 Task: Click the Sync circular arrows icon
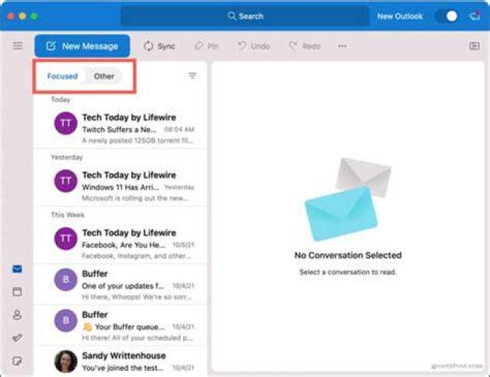[x=148, y=46]
